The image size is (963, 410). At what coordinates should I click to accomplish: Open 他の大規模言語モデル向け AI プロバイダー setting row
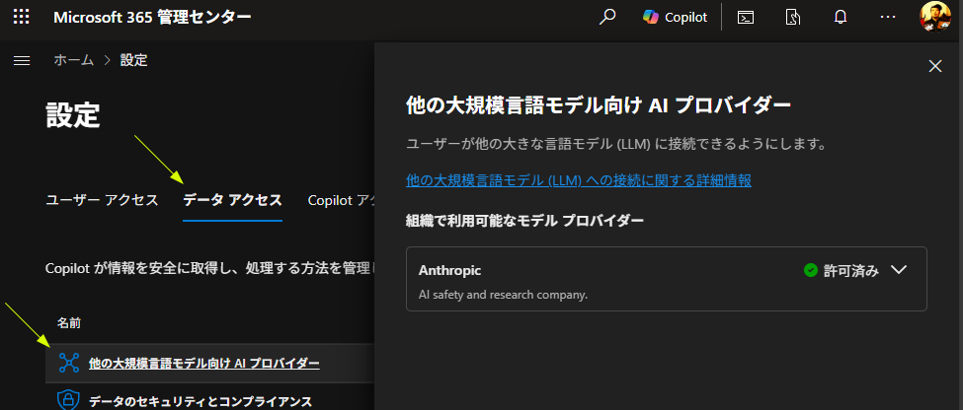pyautogui.click(x=203, y=364)
